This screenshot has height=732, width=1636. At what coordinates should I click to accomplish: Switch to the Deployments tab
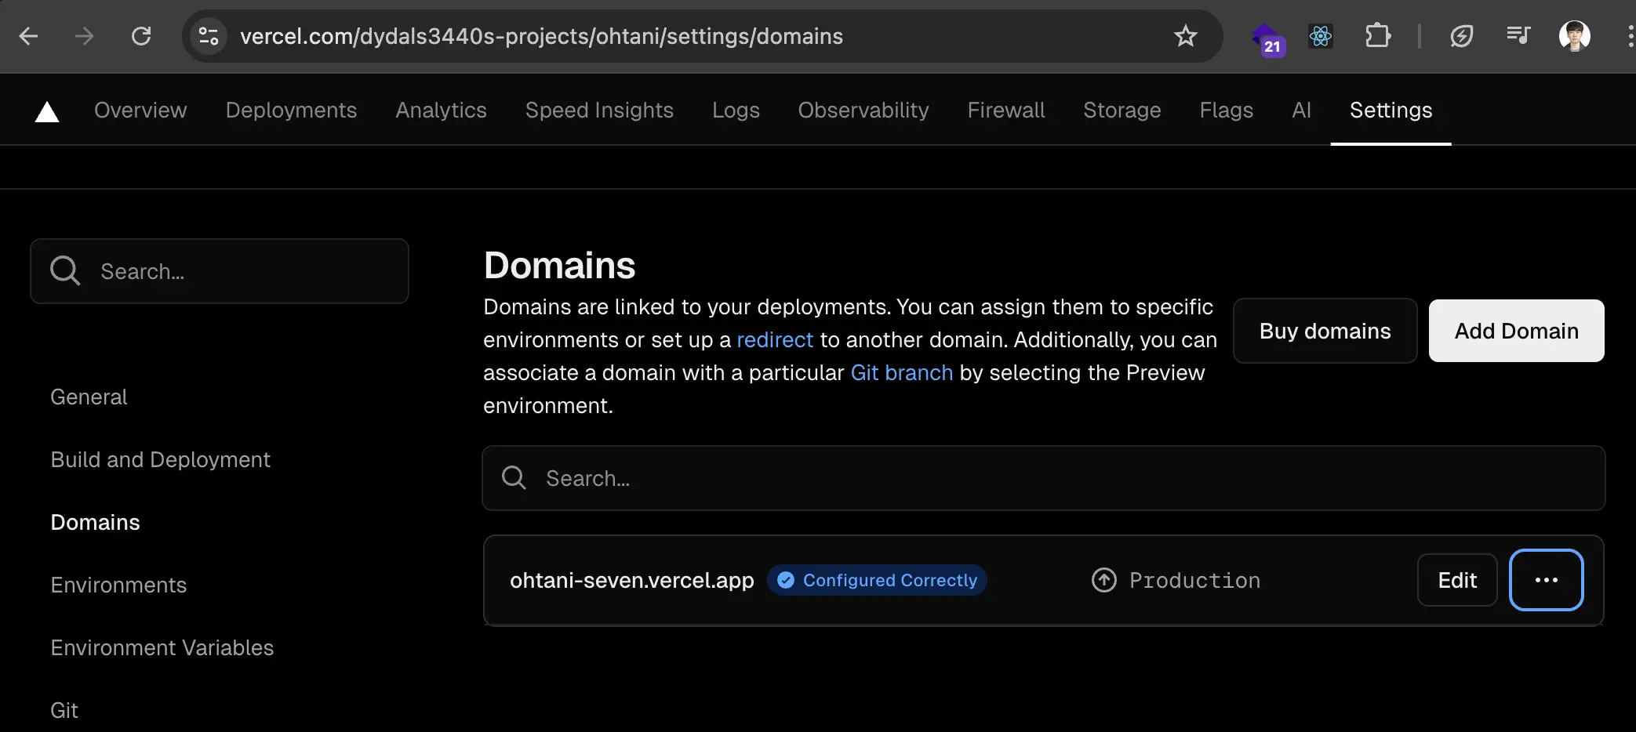291,111
